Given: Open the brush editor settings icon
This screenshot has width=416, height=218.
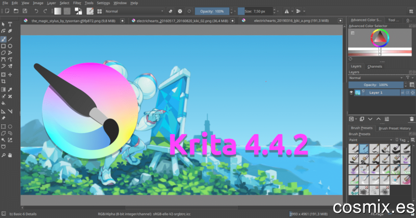Looking at the screenshot, I should (90, 11).
